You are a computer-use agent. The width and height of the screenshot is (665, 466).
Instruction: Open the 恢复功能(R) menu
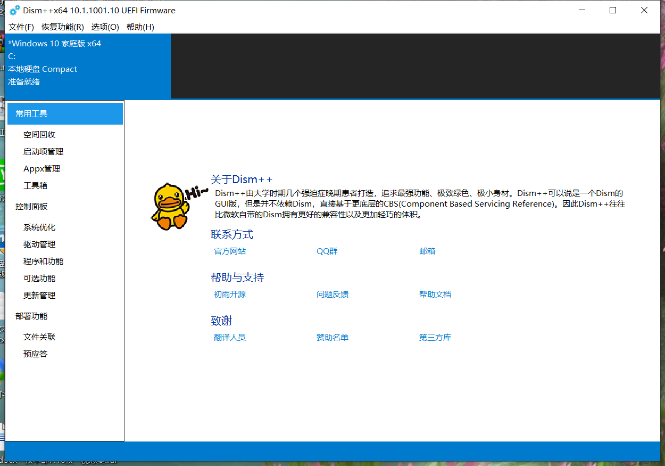(x=63, y=27)
